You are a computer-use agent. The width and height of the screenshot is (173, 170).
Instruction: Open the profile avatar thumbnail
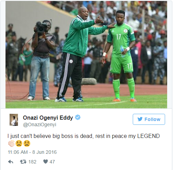coord(14,120)
